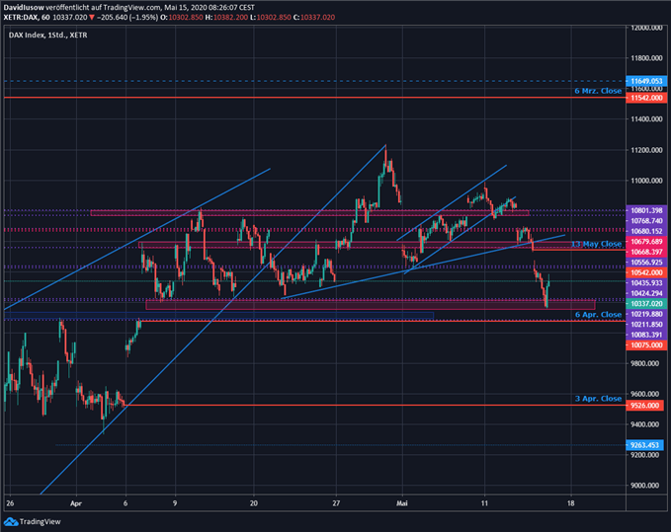This screenshot has height=532, width=671.
Task: Click the red price tag 10542.000
Action: 645,272
